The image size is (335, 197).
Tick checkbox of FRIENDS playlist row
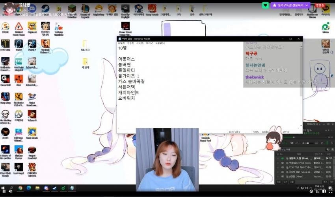[x=278, y=163]
